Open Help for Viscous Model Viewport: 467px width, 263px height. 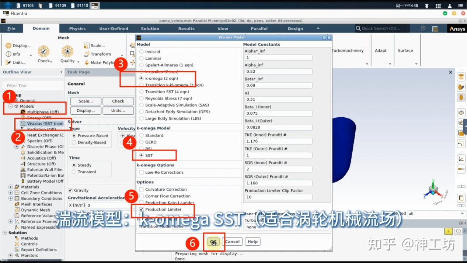252,242
